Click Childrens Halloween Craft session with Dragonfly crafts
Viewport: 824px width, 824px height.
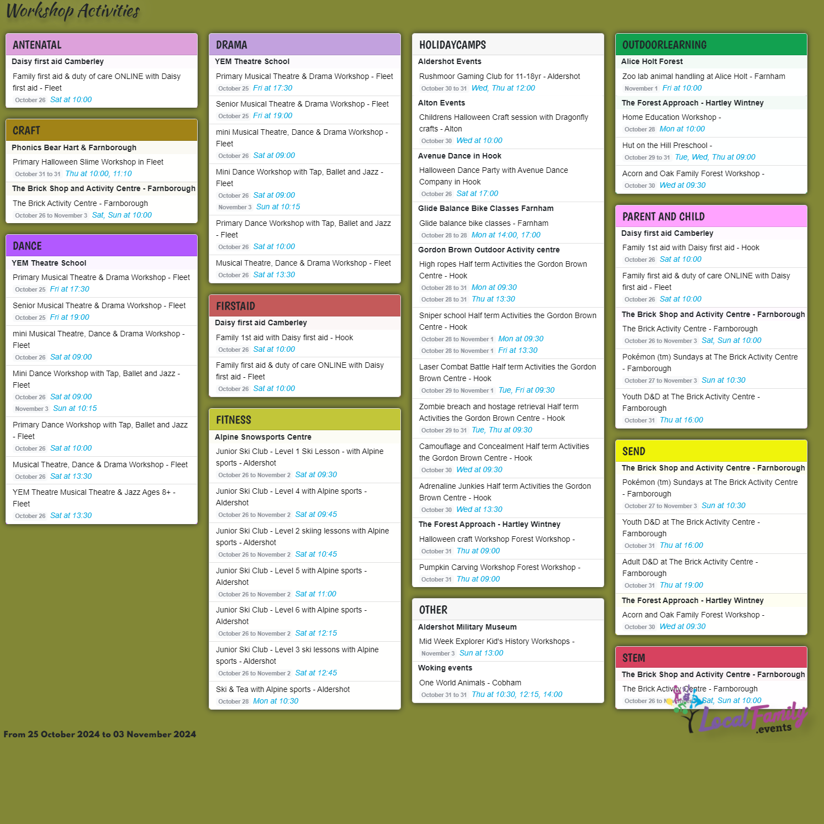tap(504, 123)
